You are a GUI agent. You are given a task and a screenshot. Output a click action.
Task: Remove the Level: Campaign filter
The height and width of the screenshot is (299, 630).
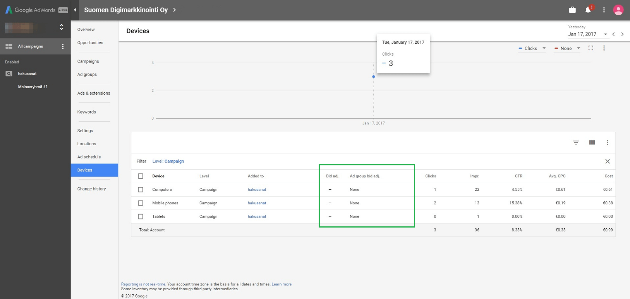click(x=608, y=161)
